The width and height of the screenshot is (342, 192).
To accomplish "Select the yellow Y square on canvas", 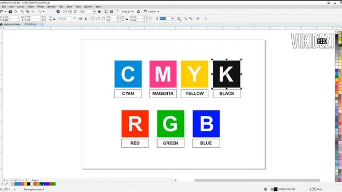I will pyautogui.click(x=195, y=74).
